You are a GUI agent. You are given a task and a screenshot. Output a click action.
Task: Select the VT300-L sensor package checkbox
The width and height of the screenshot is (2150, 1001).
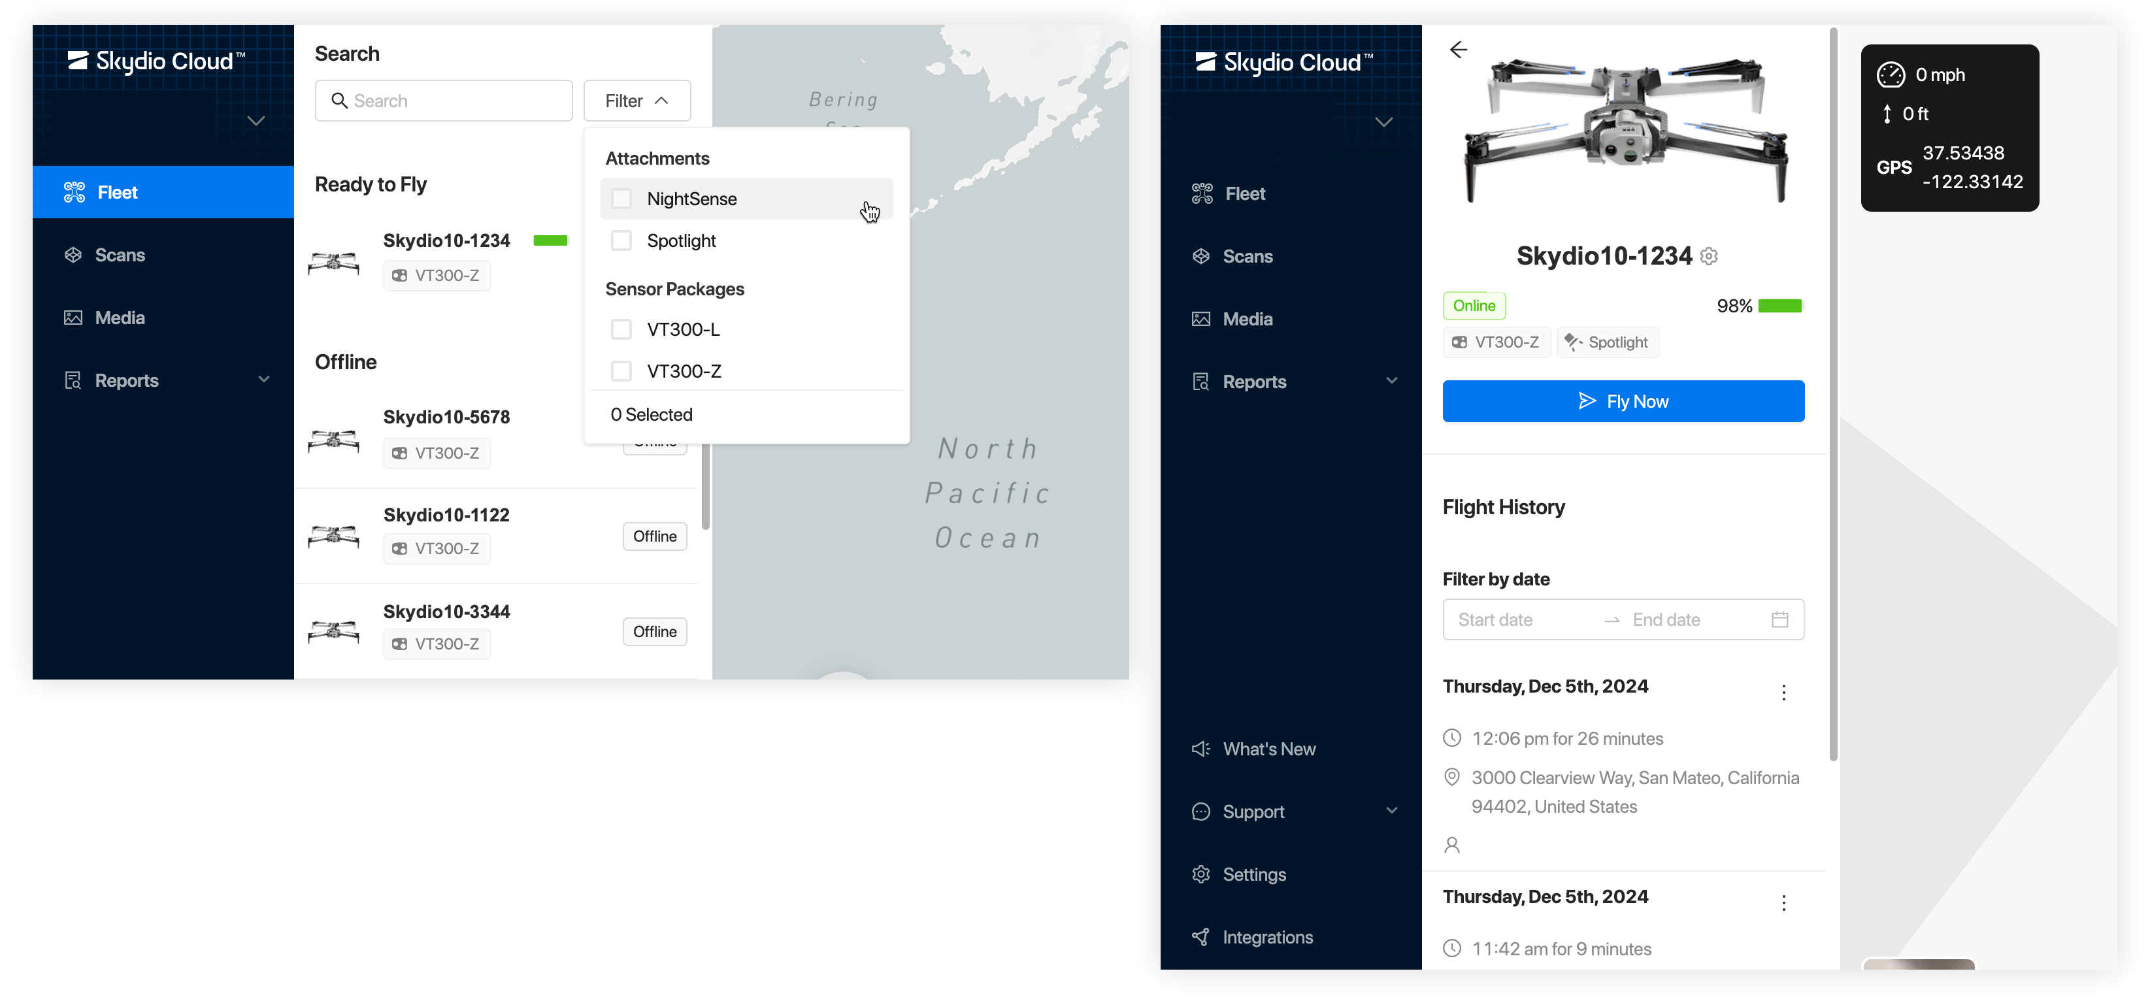[620, 328]
